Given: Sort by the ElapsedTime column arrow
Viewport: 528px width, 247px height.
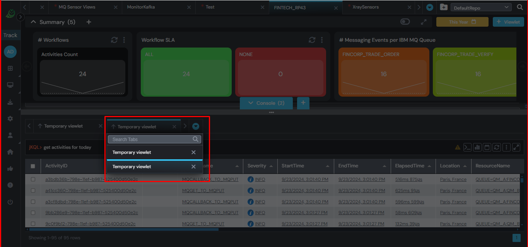Looking at the screenshot, I should (429, 166).
